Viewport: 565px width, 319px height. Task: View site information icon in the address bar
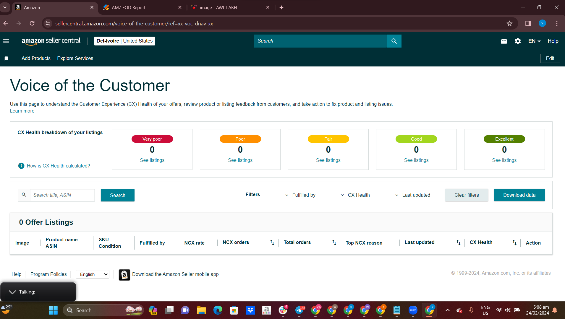click(x=48, y=23)
